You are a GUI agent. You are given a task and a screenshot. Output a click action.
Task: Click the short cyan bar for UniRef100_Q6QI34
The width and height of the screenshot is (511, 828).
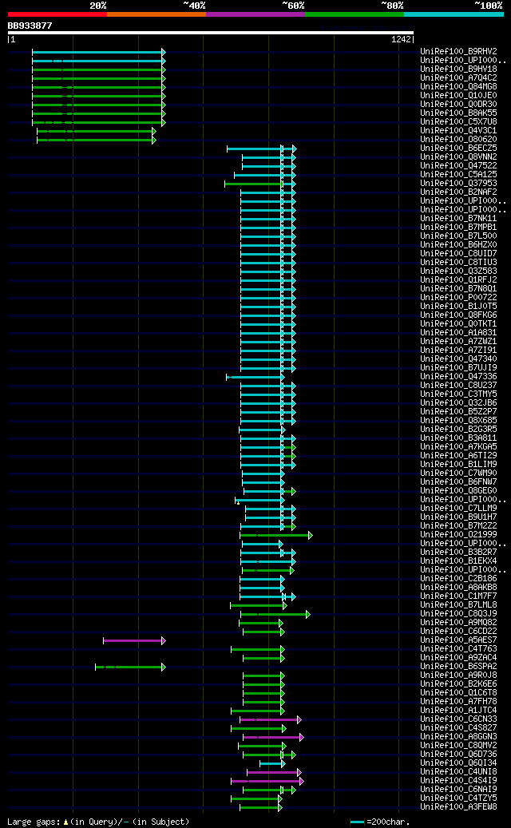click(x=272, y=763)
